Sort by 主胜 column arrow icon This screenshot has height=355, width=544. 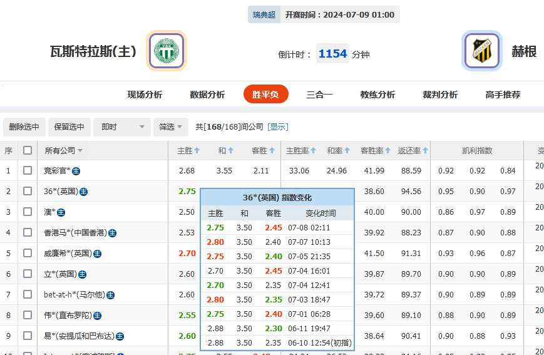tap(197, 151)
